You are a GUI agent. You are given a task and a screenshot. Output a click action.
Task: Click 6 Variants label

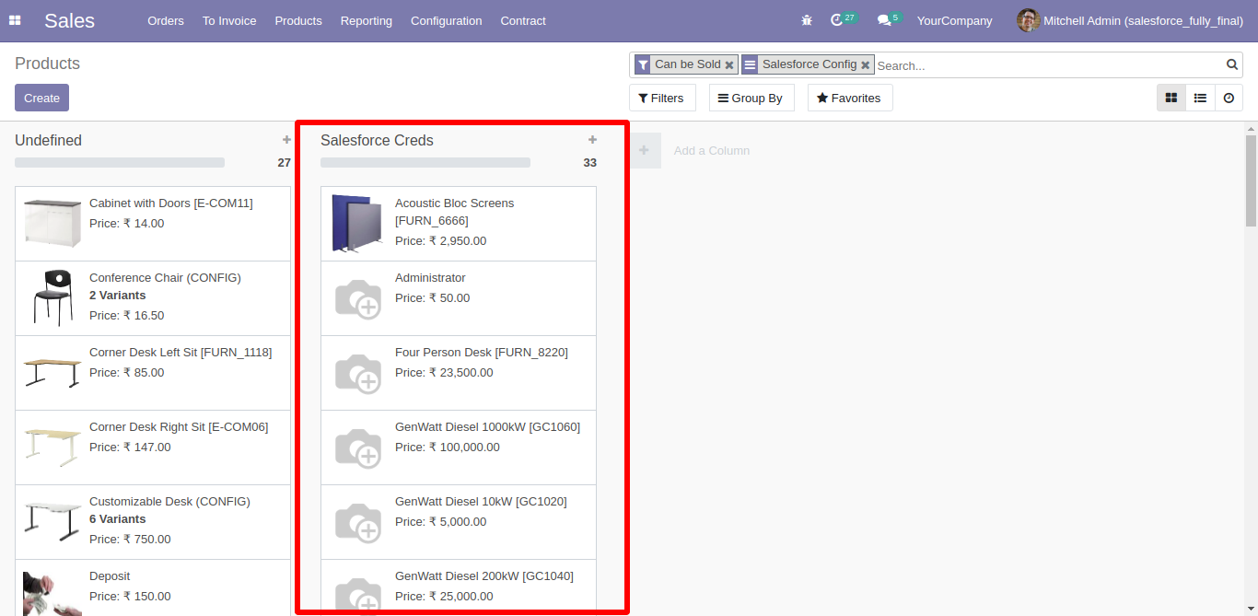pyautogui.click(x=117, y=519)
